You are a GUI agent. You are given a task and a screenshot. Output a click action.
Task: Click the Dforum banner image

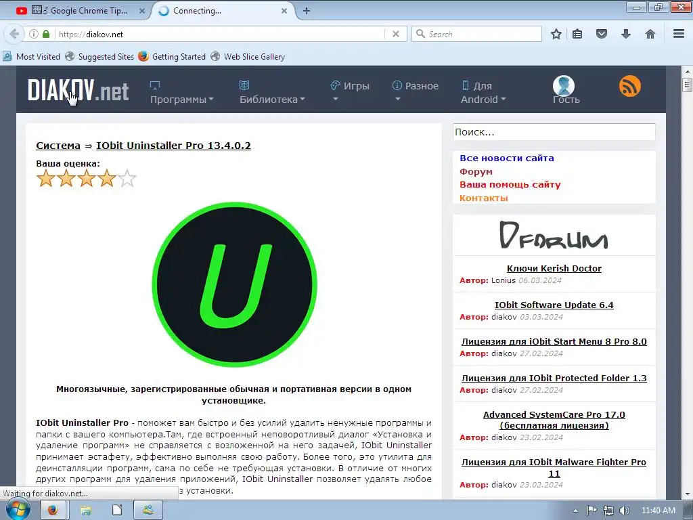click(x=554, y=235)
